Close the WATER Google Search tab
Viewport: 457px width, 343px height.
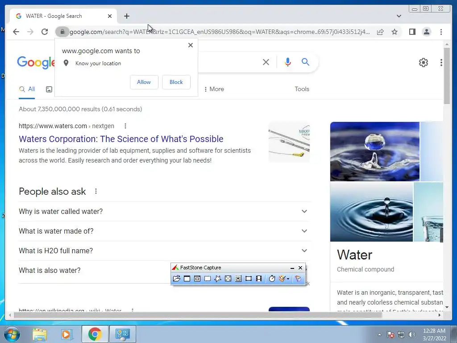tap(110, 16)
